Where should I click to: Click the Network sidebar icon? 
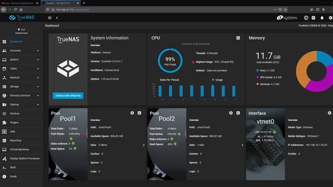4,77
